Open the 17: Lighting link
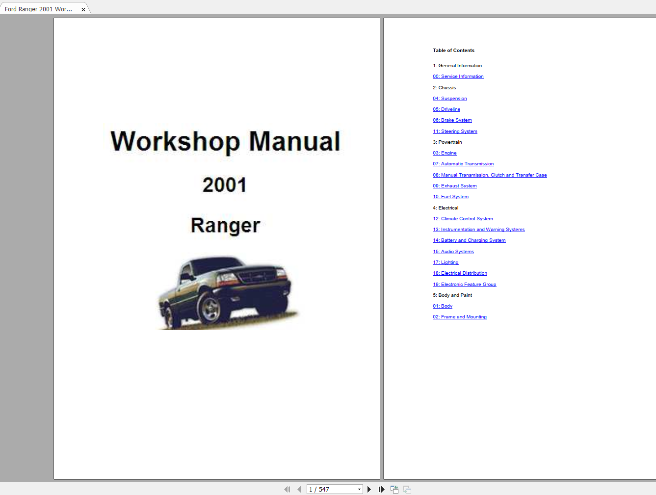The width and height of the screenshot is (656, 495). 446,262
